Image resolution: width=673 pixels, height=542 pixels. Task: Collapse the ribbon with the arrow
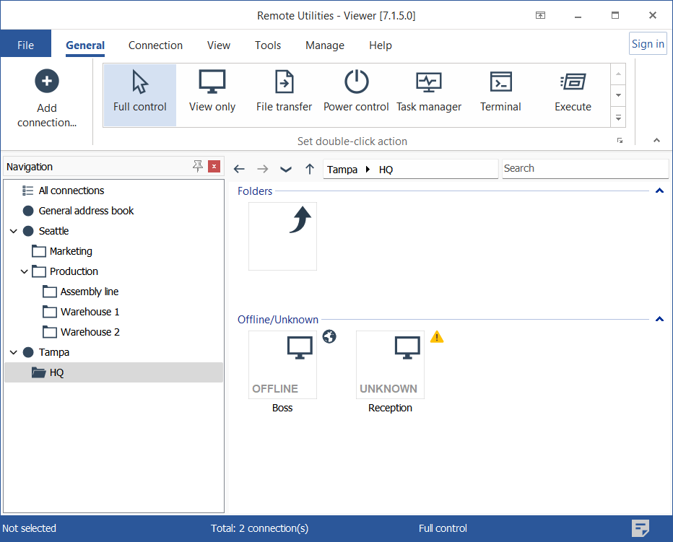click(656, 140)
